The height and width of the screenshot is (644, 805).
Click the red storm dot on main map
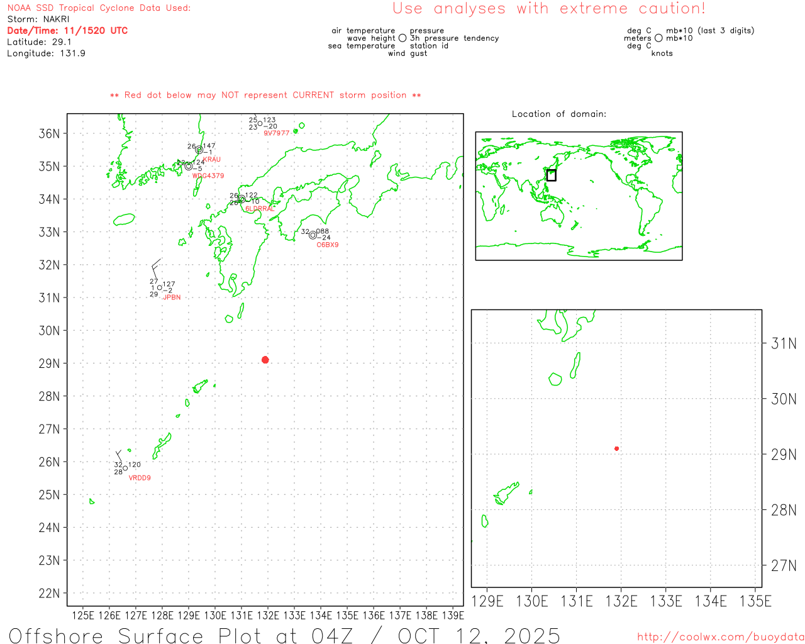click(x=265, y=360)
